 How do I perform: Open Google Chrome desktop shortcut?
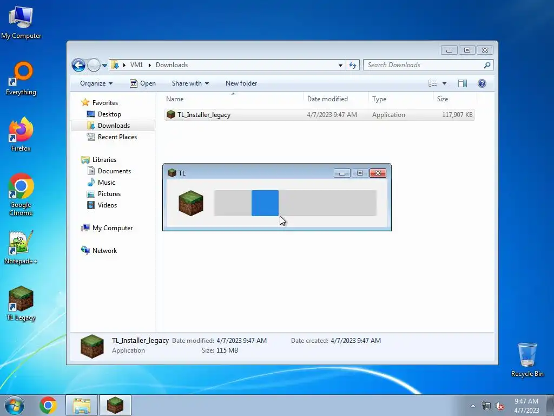pos(21,194)
